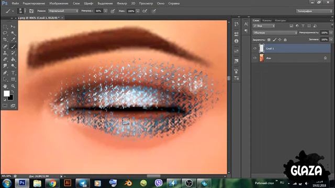Select the Hand tool
335x188 pixels.
[5, 86]
